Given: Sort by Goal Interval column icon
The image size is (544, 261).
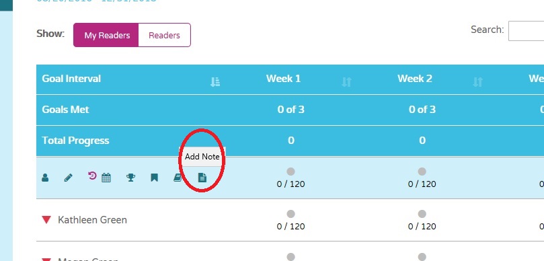Looking at the screenshot, I should pos(215,82).
